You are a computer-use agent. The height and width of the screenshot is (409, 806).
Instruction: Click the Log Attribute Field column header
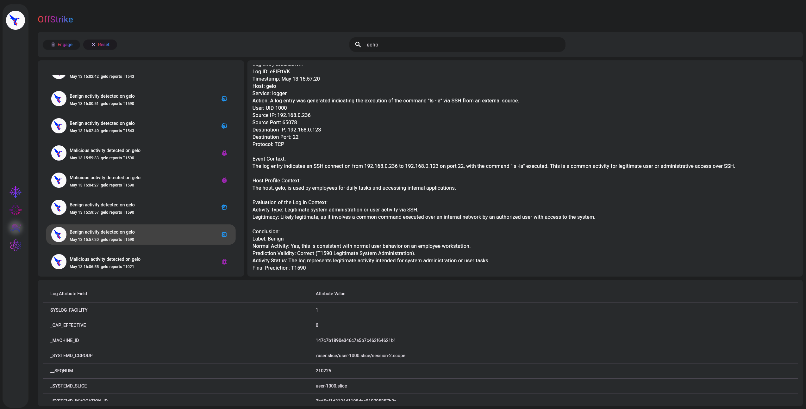(69, 294)
